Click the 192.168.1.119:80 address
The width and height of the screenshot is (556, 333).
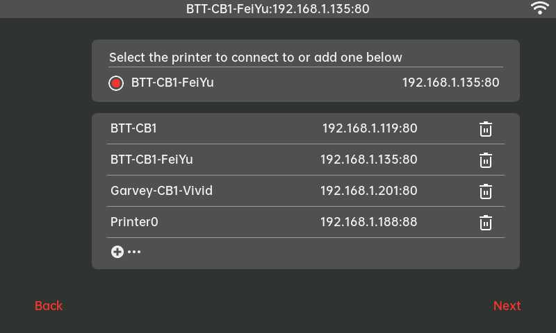(369, 128)
